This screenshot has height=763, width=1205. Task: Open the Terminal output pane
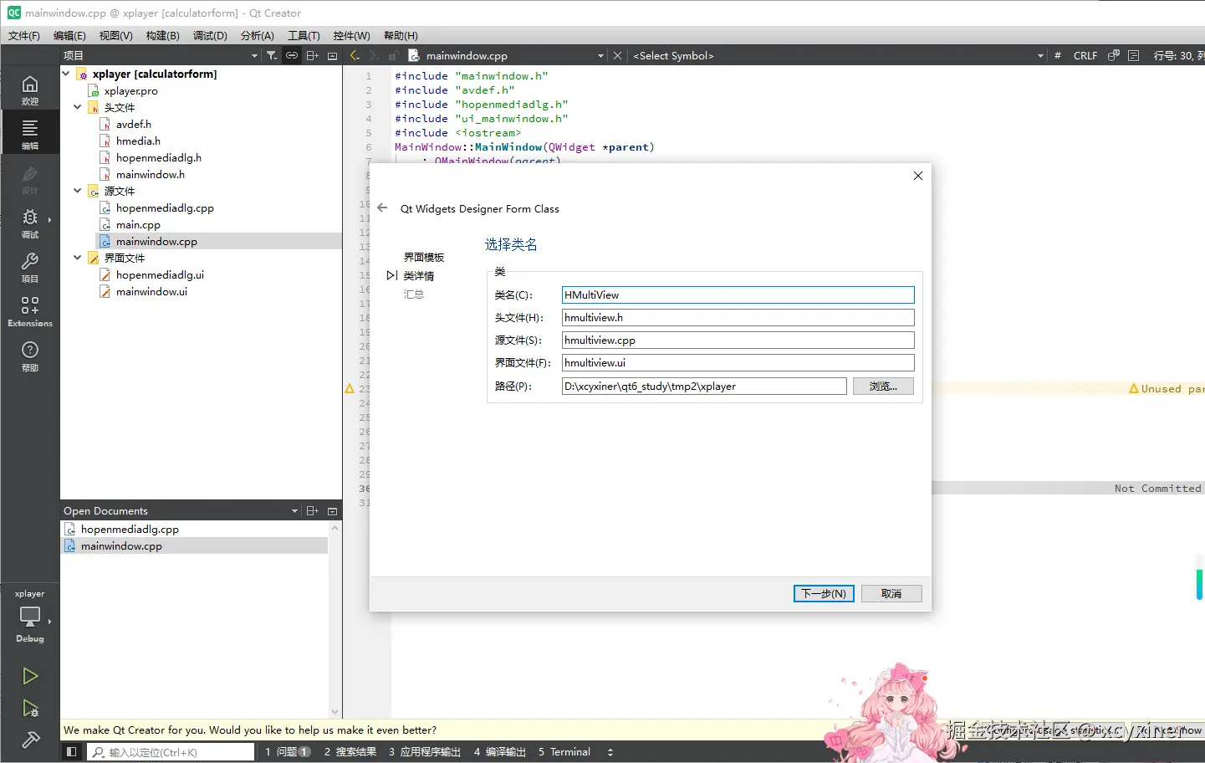[x=564, y=752]
